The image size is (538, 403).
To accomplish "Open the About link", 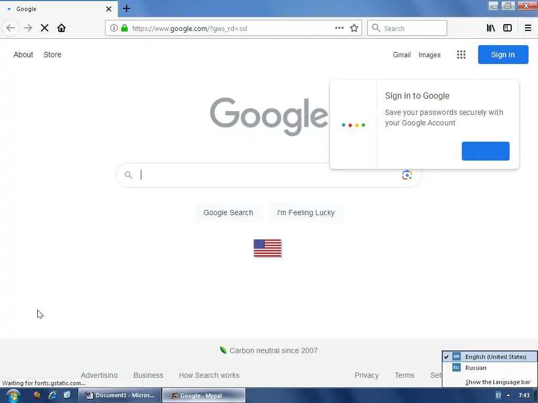I will (23, 55).
